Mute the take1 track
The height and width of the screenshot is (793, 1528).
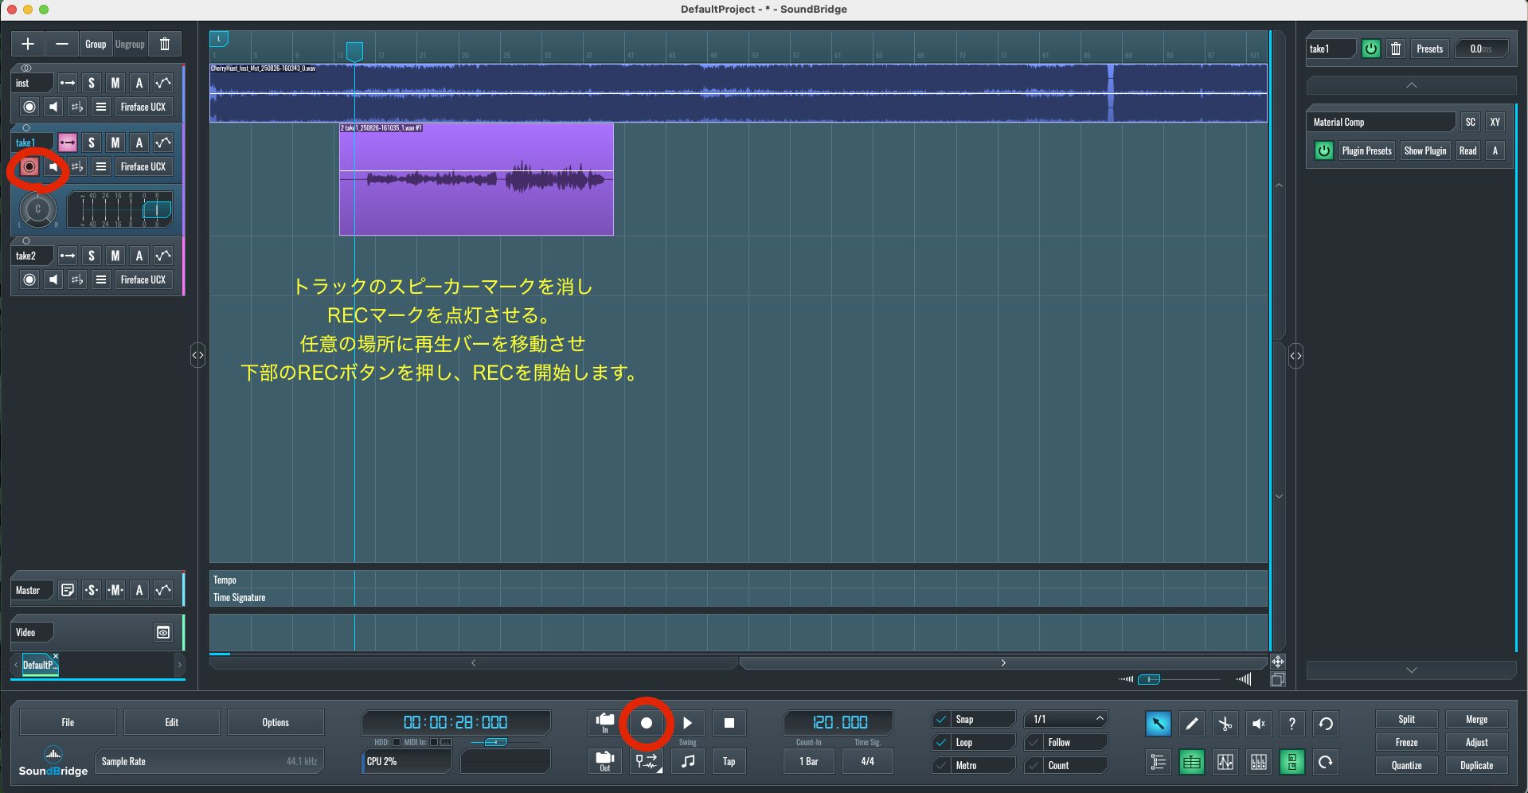coord(115,143)
